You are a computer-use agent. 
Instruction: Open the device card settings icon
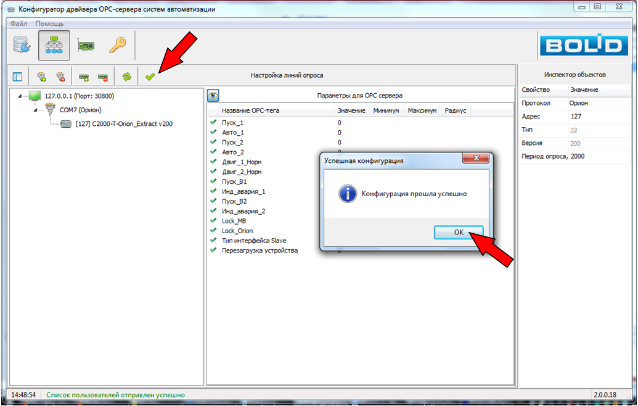(x=86, y=46)
